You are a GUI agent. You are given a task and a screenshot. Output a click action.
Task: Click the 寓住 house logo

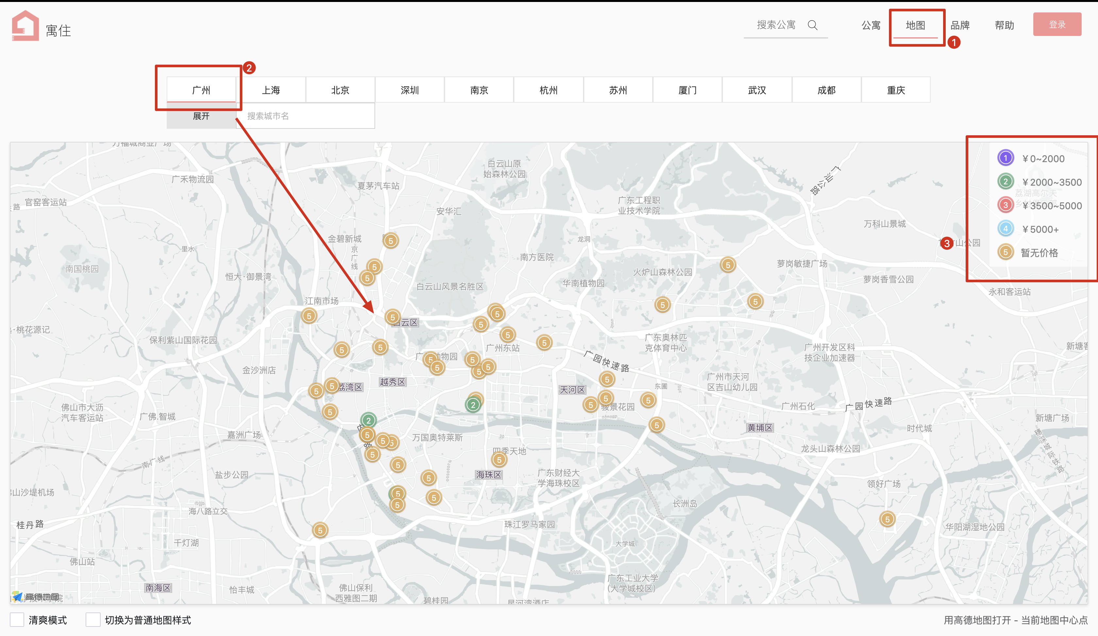(25, 25)
